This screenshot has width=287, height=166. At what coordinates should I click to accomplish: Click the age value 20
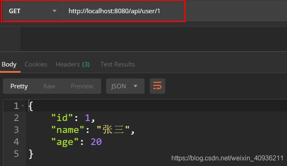coord(96,142)
